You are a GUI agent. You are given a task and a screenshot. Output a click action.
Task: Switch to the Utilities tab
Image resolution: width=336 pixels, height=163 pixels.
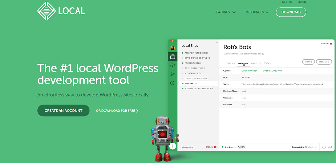click(x=256, y=64)
